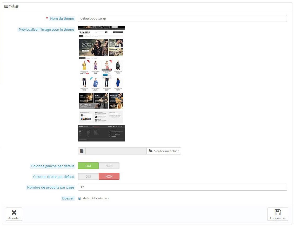Set Colonne gauche par défaut to NON
294x226 pixels.
109,166
